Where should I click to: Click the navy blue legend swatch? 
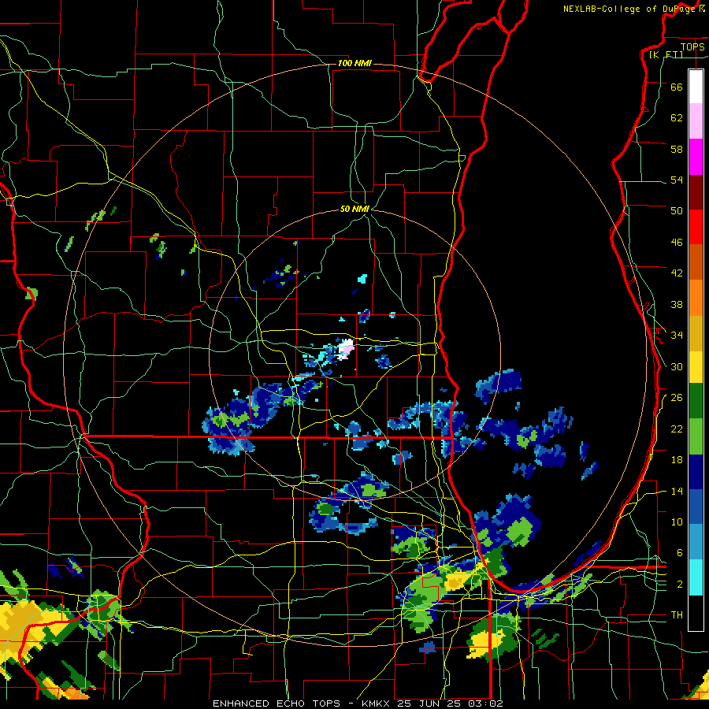click(696, 472)
